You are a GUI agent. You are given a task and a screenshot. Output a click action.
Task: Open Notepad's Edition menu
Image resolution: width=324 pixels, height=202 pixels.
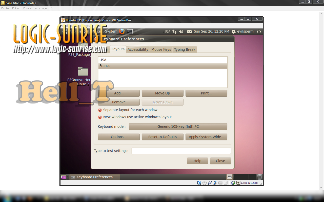(16, 8)
